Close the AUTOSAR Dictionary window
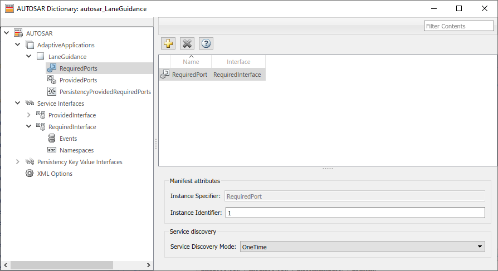This screenshot has width=498, height=271. [x=484, y=8]
